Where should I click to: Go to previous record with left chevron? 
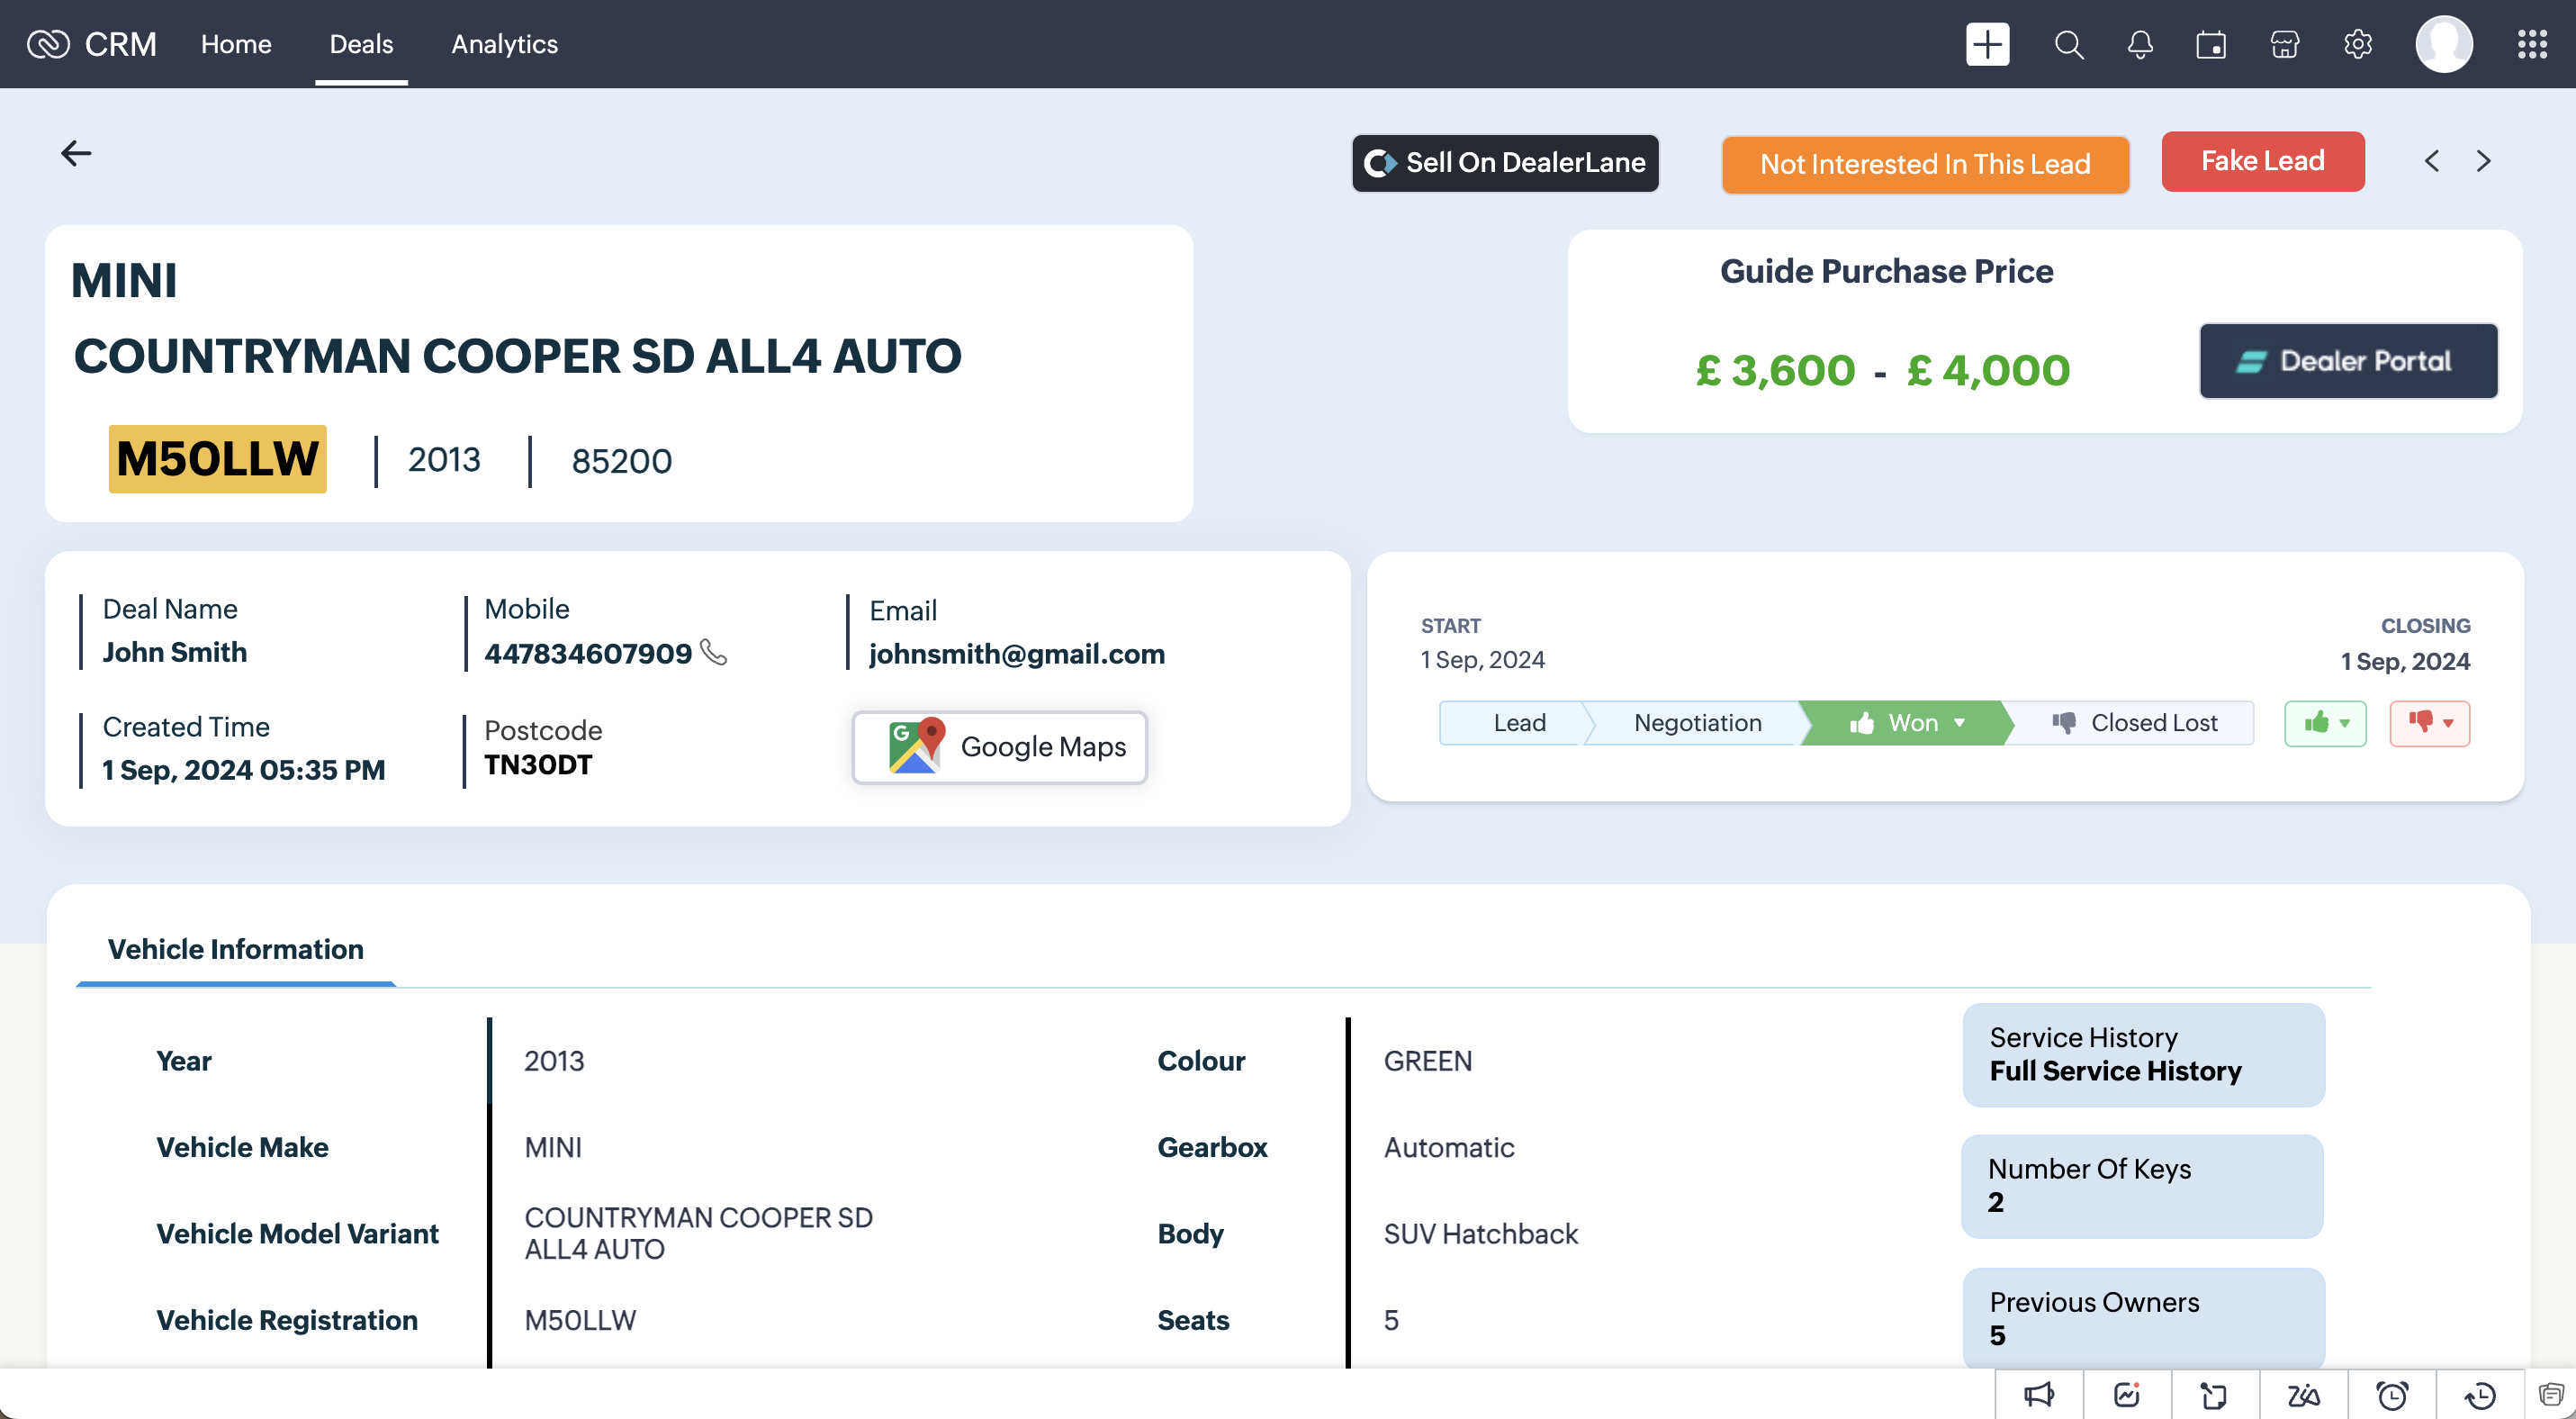pyautogui.click(x=2432, y=161)
